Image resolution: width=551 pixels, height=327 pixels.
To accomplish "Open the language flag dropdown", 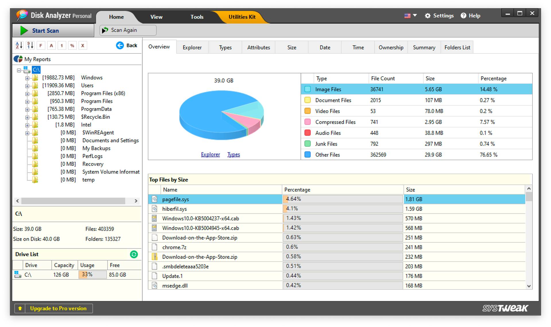I will pos(410,16).
